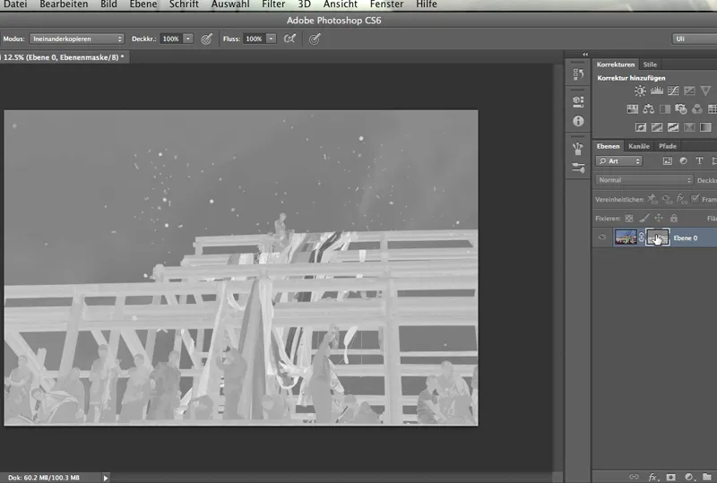Toggle lock all padlock
This screenshot has width=717, height=483.
(674, 218)
